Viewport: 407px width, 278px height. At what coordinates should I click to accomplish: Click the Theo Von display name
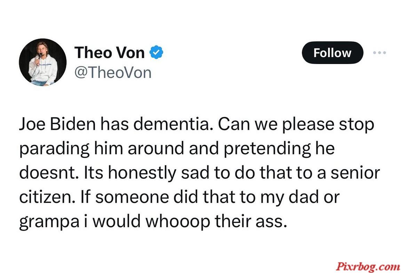coord(109,53)
